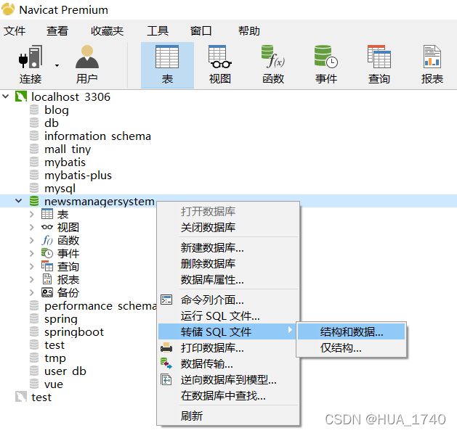Expand the 备份 node in tree
Image resolution: width=457 pixels, height=433 pixels.
pyautogui.click(x=32, y=292)
